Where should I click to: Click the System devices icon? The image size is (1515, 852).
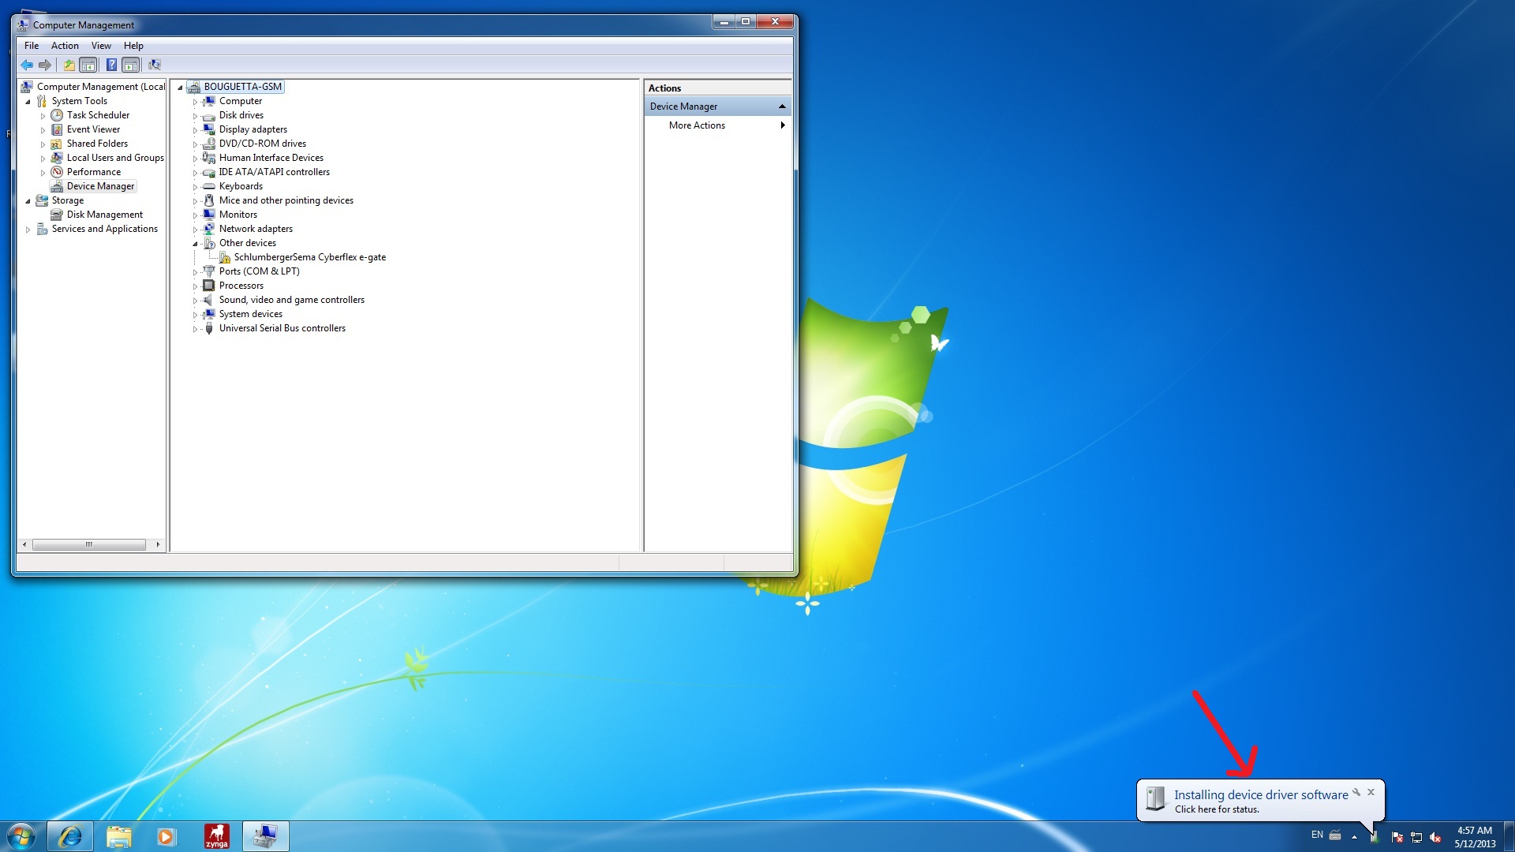point(209,314)
